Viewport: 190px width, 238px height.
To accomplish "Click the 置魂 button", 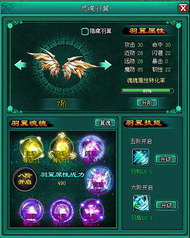I will point(105,123).
